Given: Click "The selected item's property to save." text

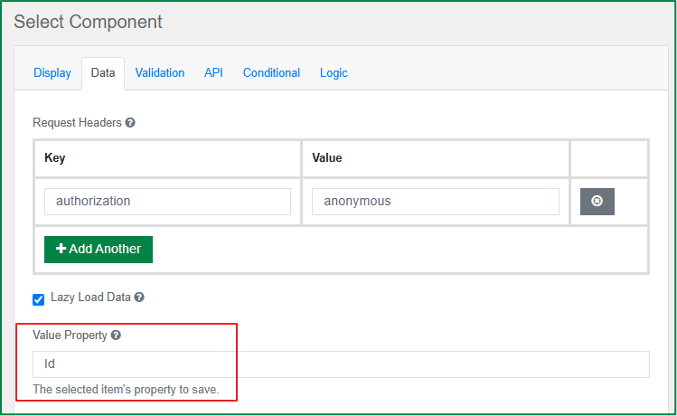Looking at the screenshot, I should click(x=126, y=389).
